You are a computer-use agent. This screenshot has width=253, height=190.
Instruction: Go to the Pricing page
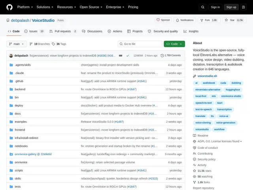[x=133, y=7]
